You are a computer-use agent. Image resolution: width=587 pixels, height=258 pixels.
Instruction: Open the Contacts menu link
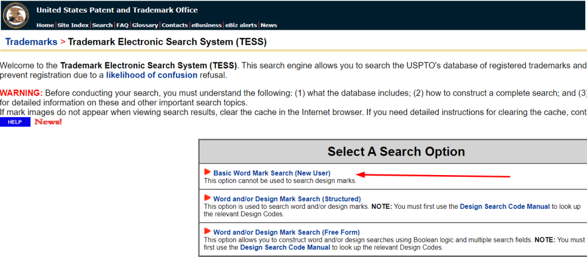[175, 25]
